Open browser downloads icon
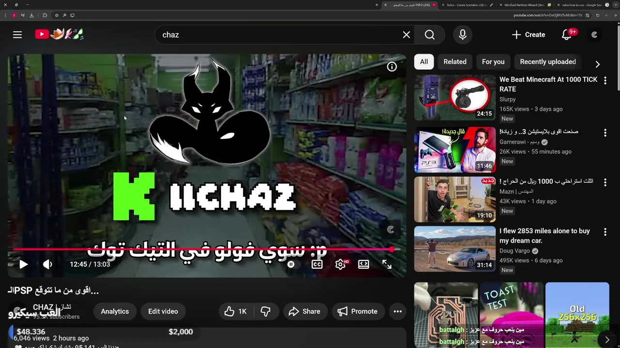The image size is (620, 348). [x=31, y=15]
